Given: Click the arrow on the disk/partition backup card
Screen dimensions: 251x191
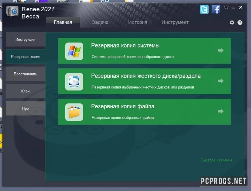Looking at the screenshot, I should pos(221,81).
